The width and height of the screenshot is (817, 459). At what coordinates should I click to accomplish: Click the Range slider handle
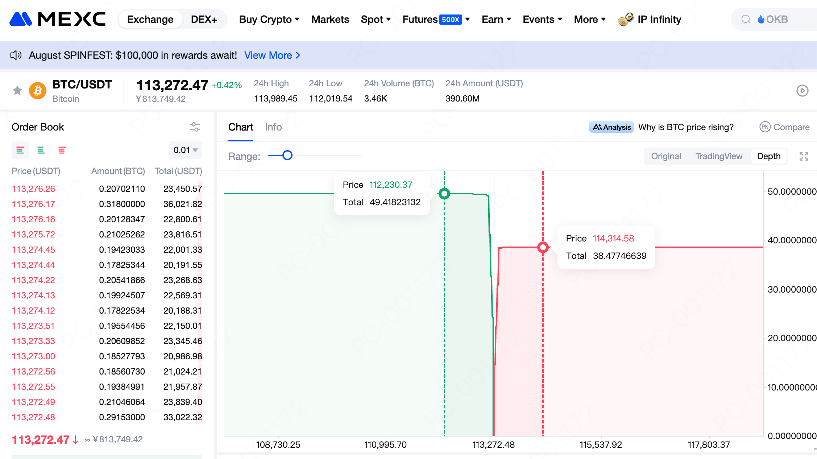(287, 156)
